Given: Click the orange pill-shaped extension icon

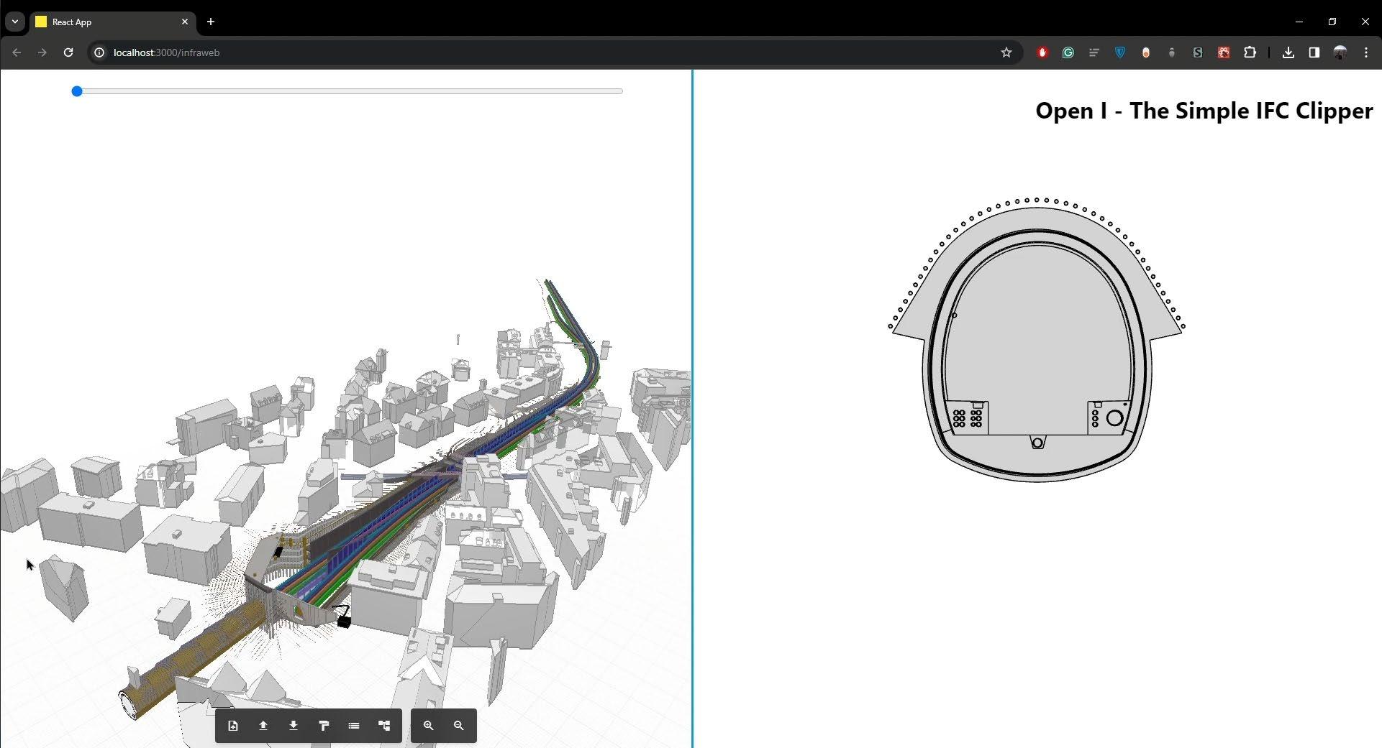Looking at the screenshot, I should click(1146, 52).
